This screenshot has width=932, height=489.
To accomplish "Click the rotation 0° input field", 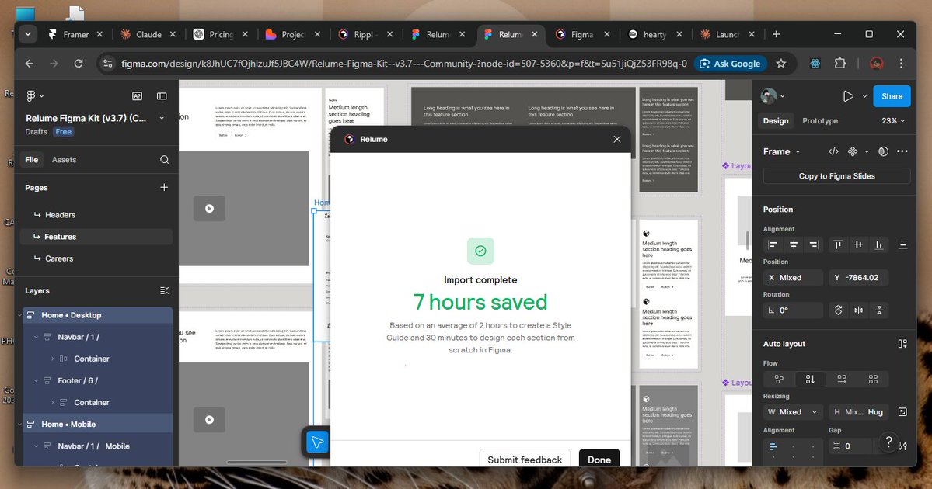I will point(793,310).
